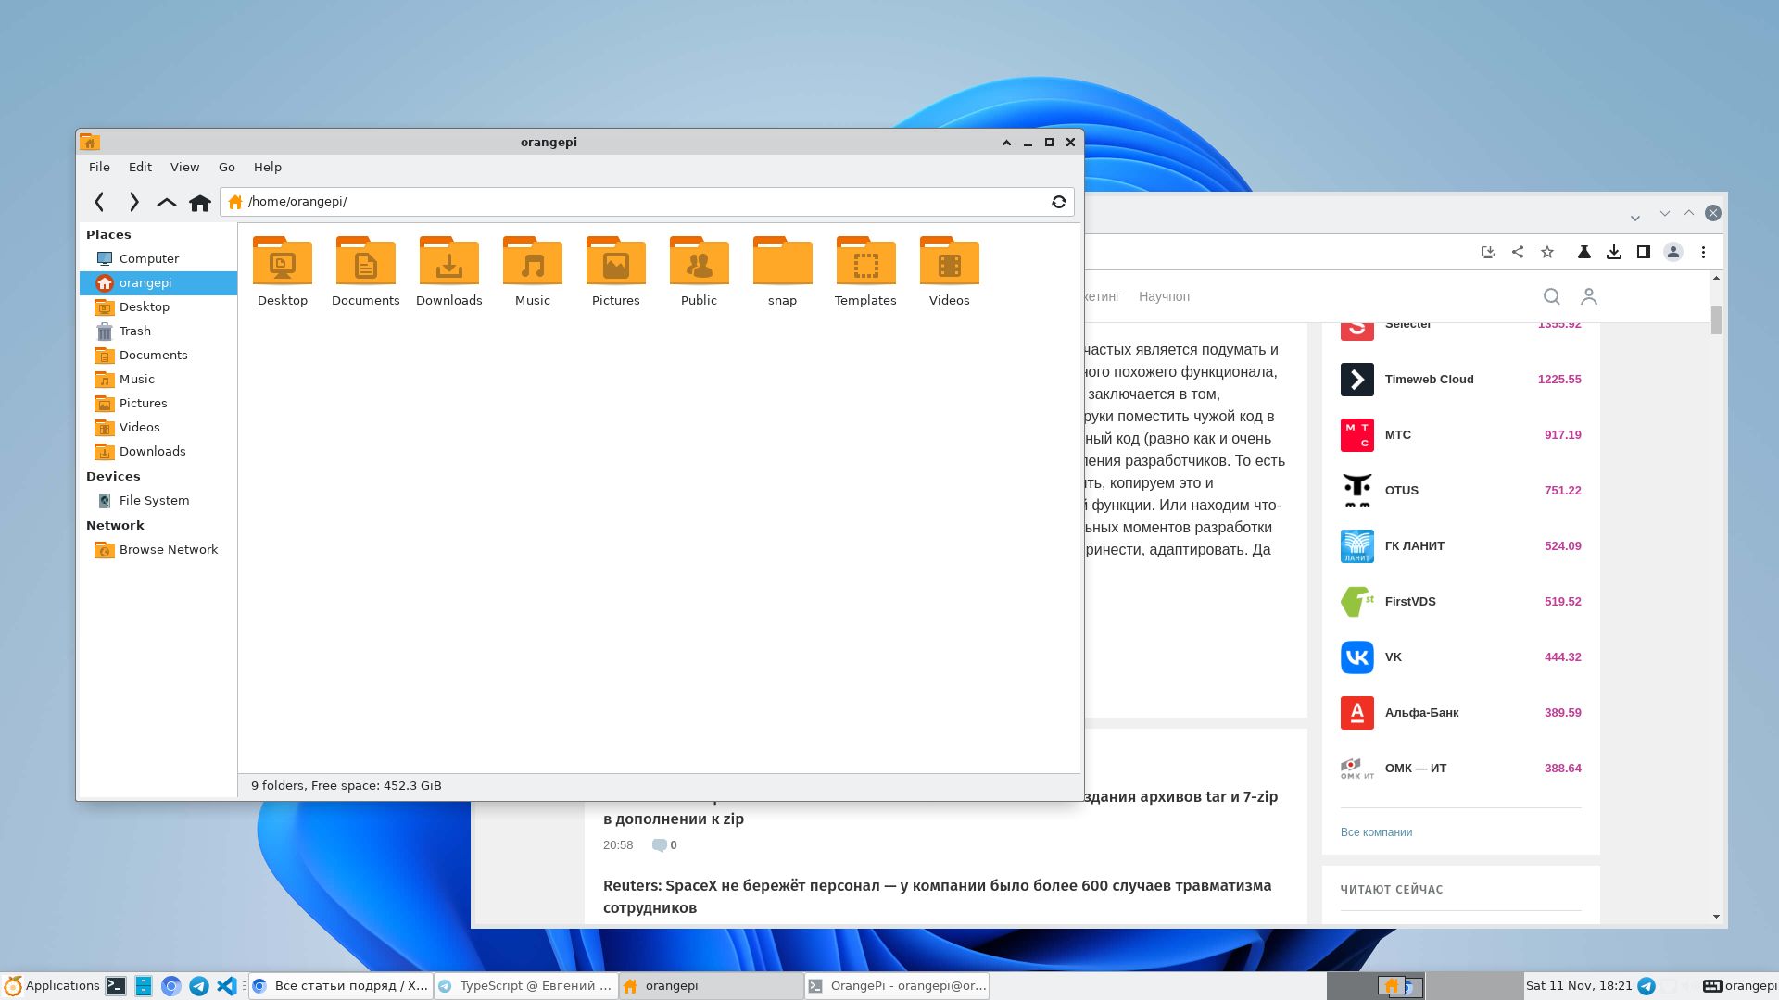This screenshot has height=1000, width=1779.
Task: Navigate to home directory
Action: [199, 202]
